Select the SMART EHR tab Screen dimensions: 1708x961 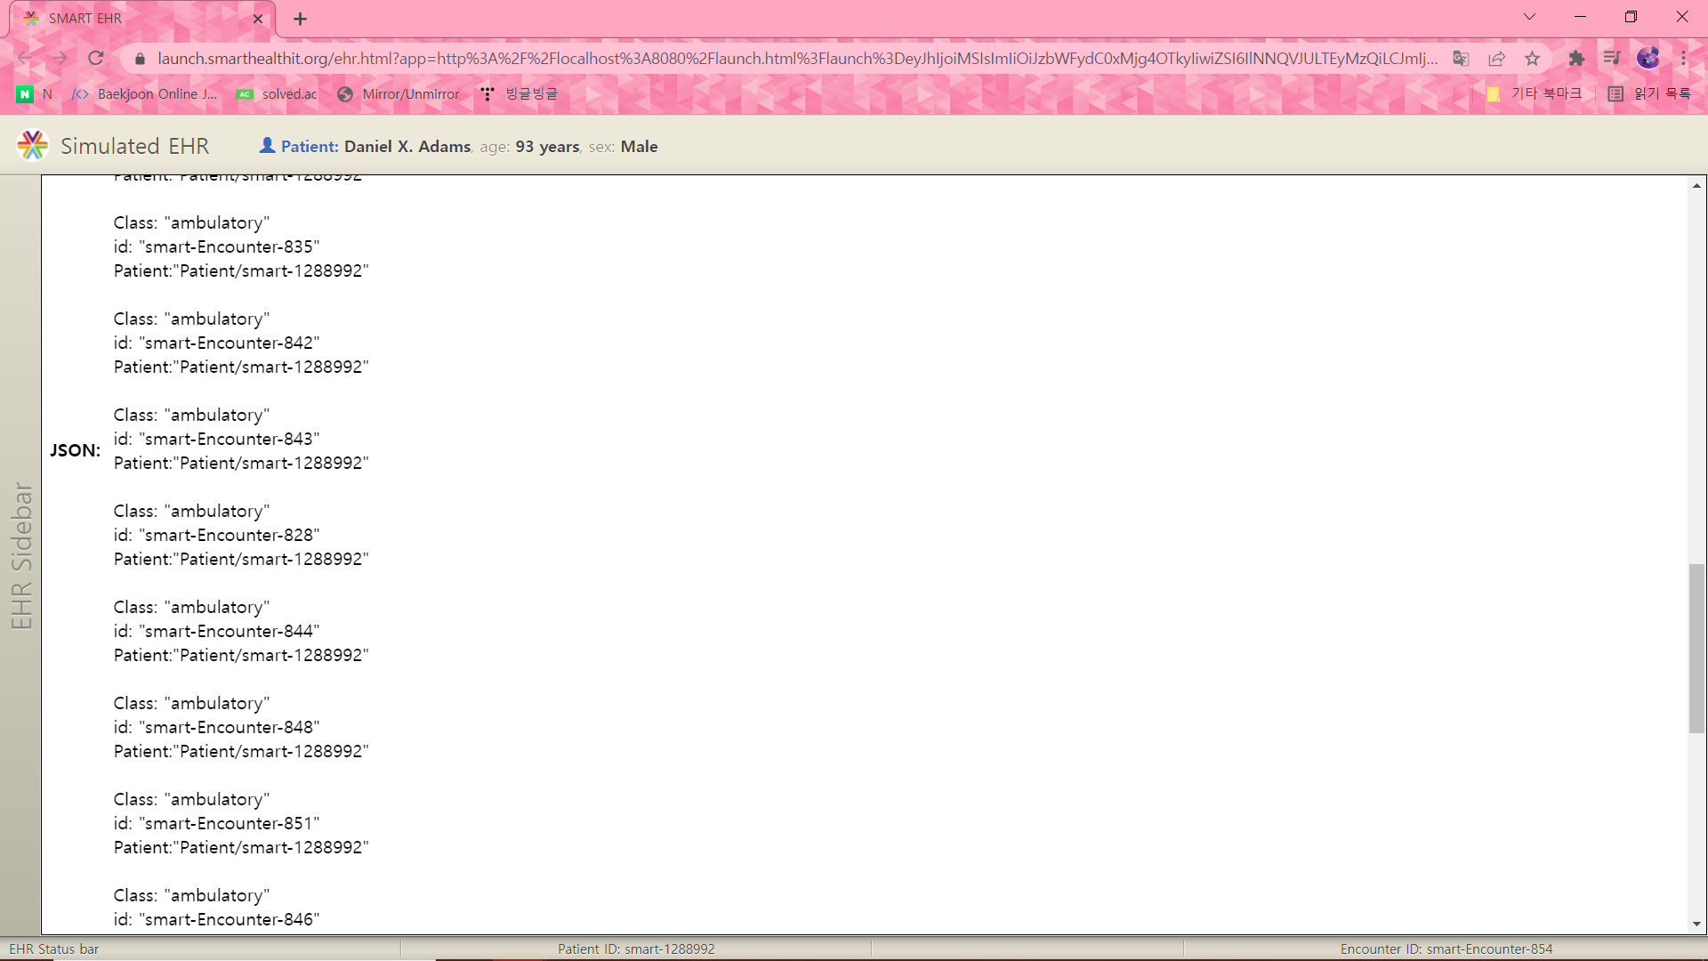click(x=133, y=19)
